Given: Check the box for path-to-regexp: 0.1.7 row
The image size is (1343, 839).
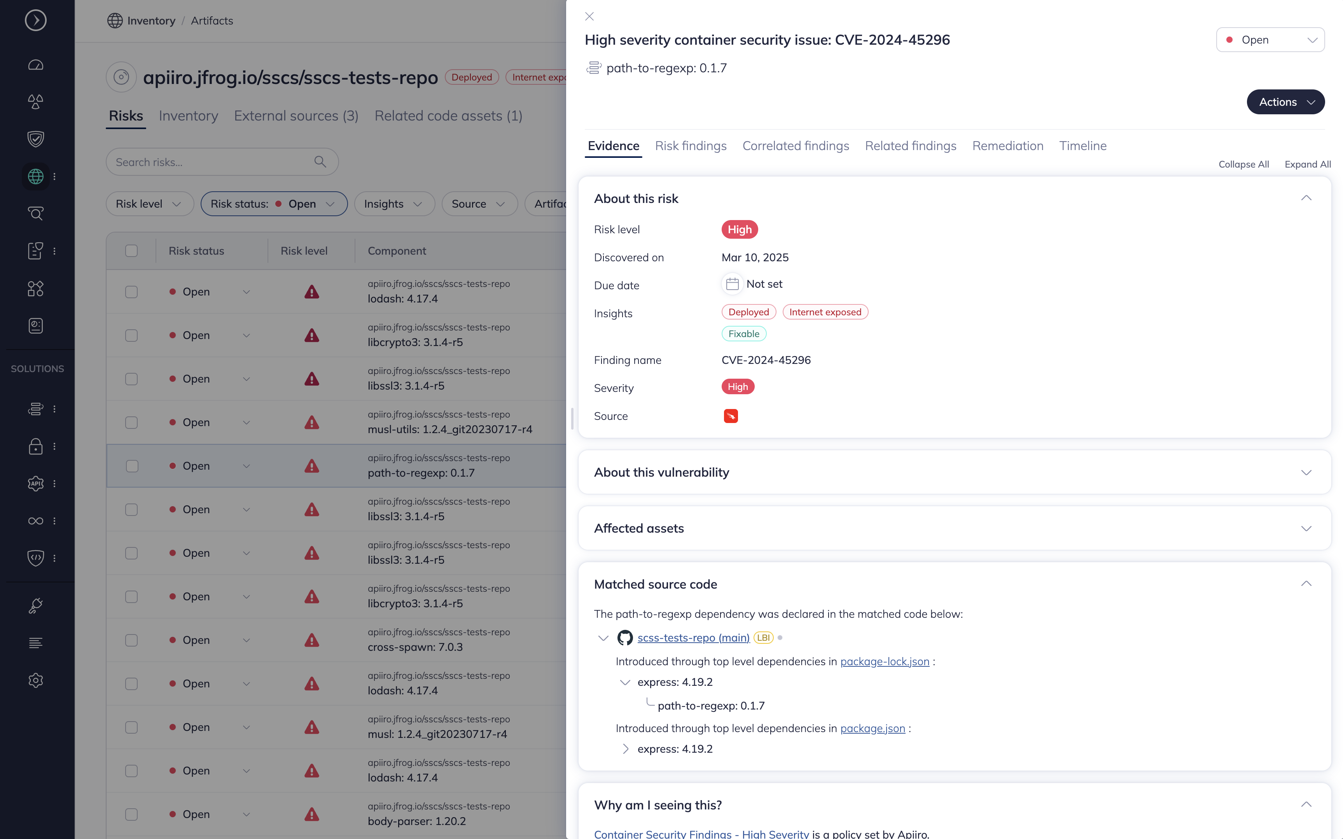Looking at the screenshot, I should point(131,466).
